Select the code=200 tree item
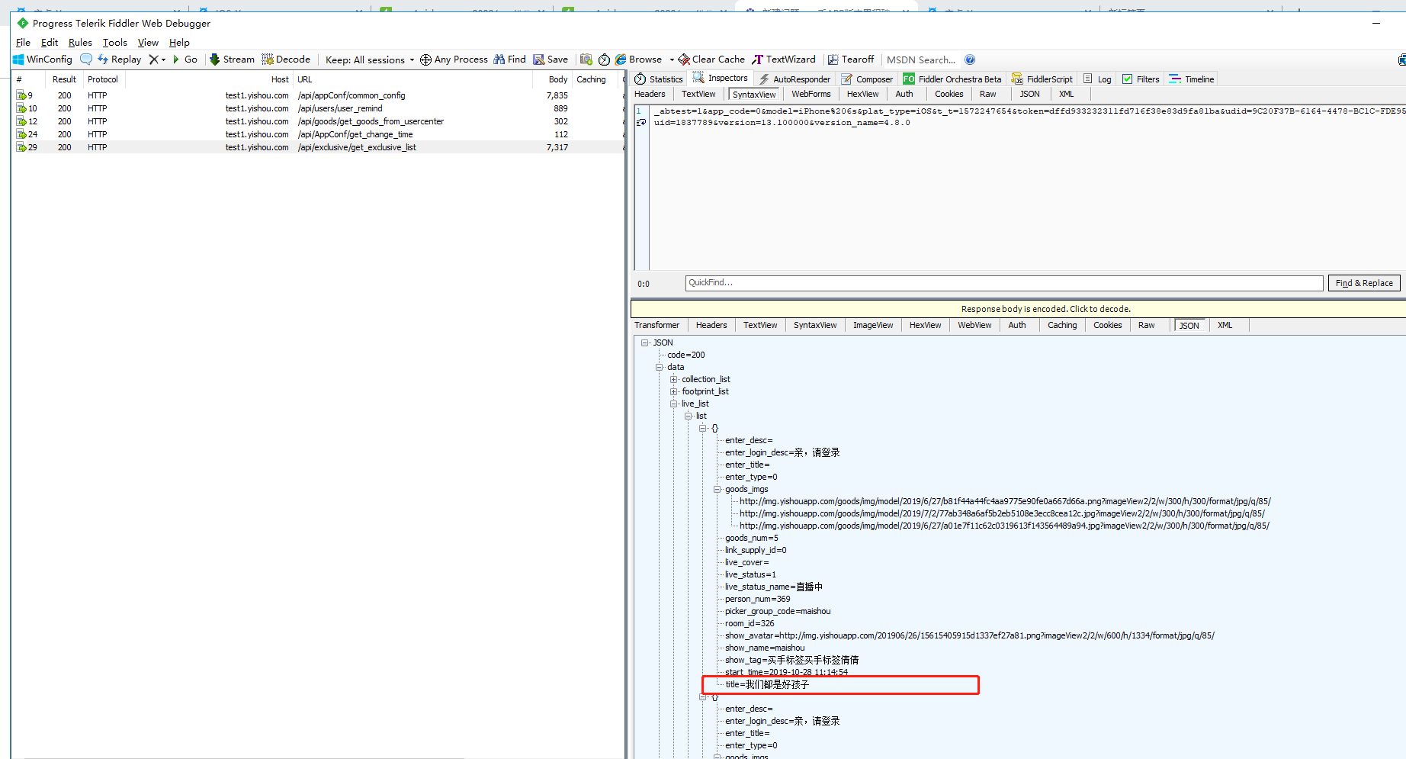This screenshot has height=759, width=1406. click(x=686, y=355)
